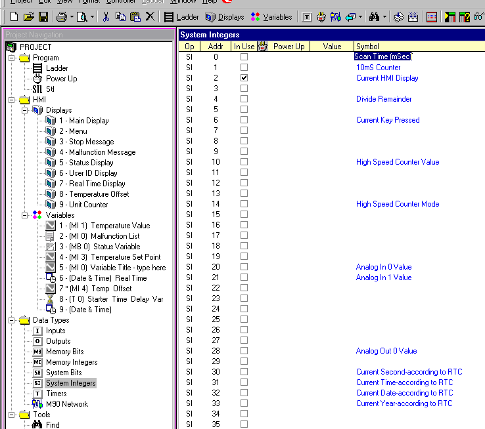Click the Variables toolbar button
This screenshot has height=429, width=485.
pyautogui.click(x=272, y=17)
